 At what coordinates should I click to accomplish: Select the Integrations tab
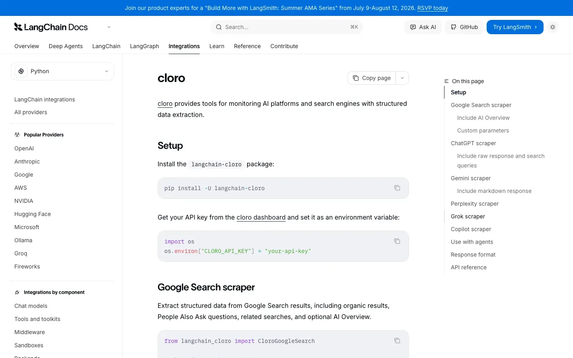(184, 46)
